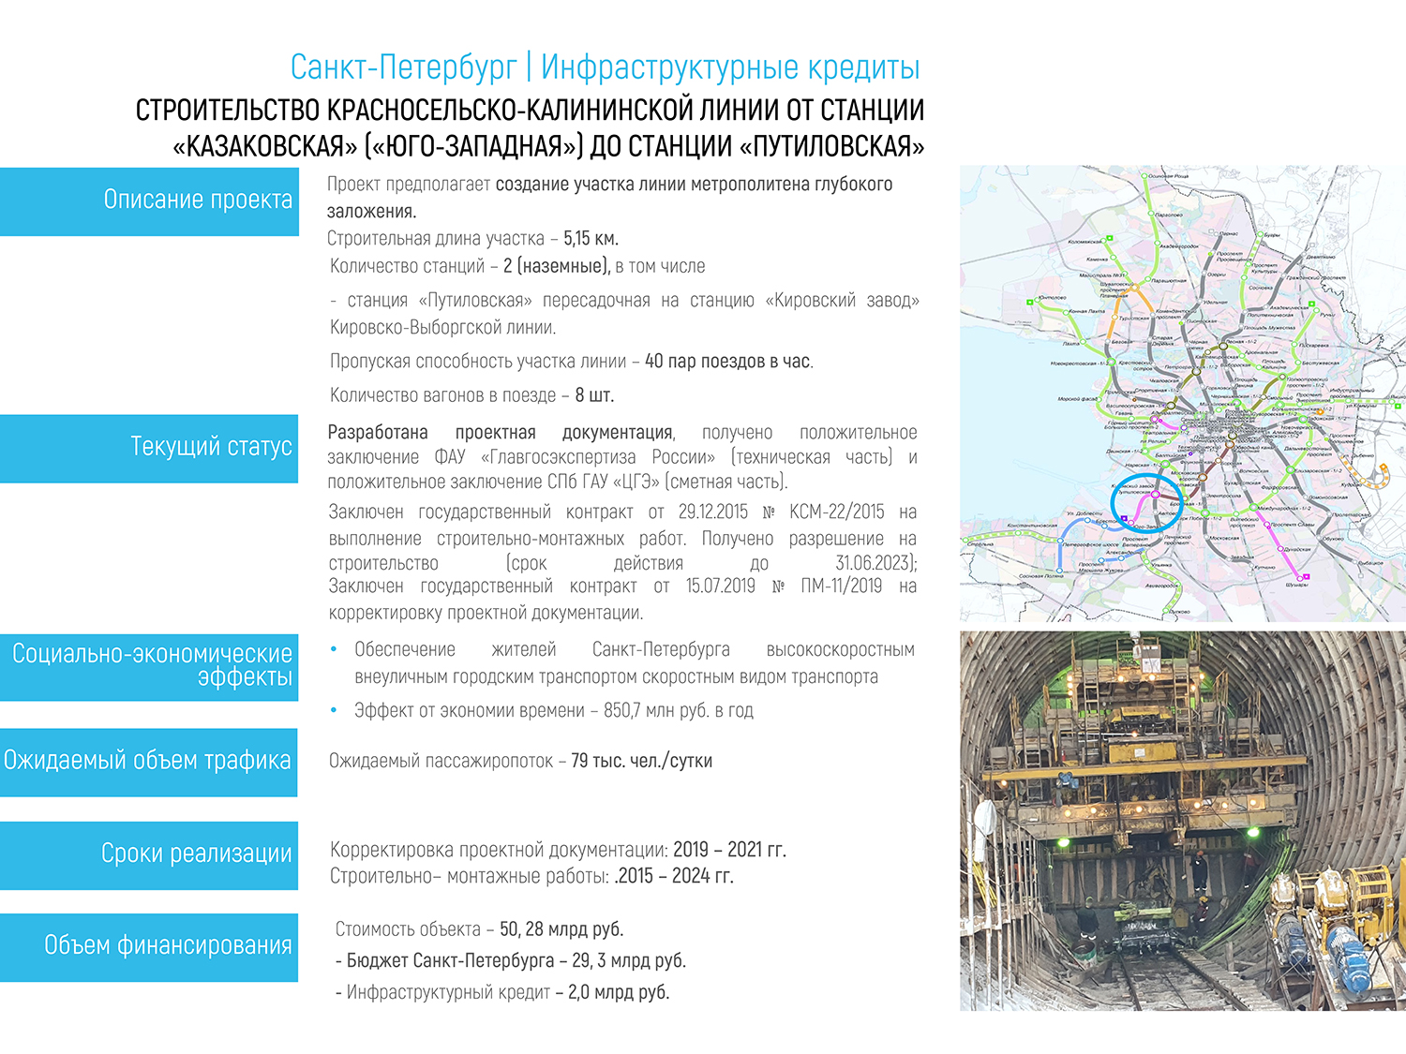The width and height of the screenshot is (1406, 1054).
Task: Click heading line 'СТРОИТЕЛЬСТВО КРАСНОСЕЛЬСКО-КАЛИНИНСКОЙ ЛИНИИ'
Action: (530, 111)
